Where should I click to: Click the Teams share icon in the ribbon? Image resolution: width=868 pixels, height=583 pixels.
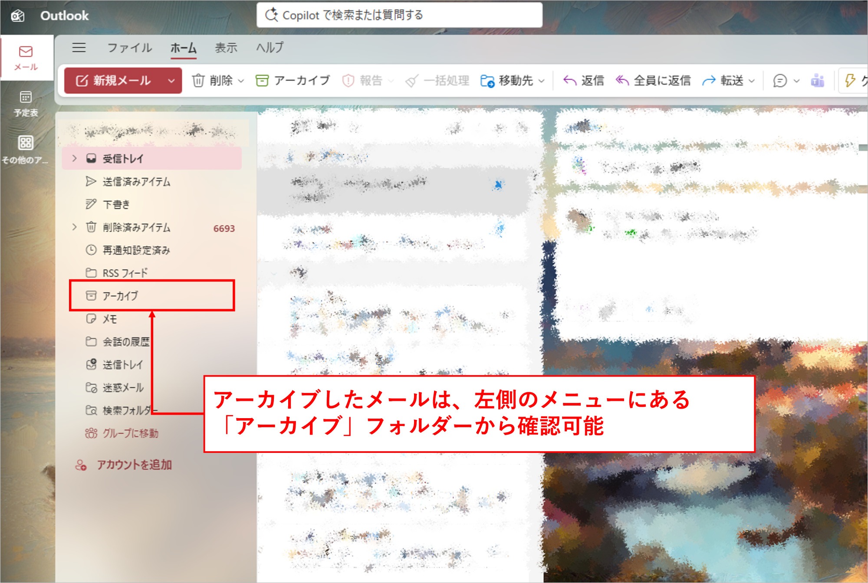[x=818, y=81]
